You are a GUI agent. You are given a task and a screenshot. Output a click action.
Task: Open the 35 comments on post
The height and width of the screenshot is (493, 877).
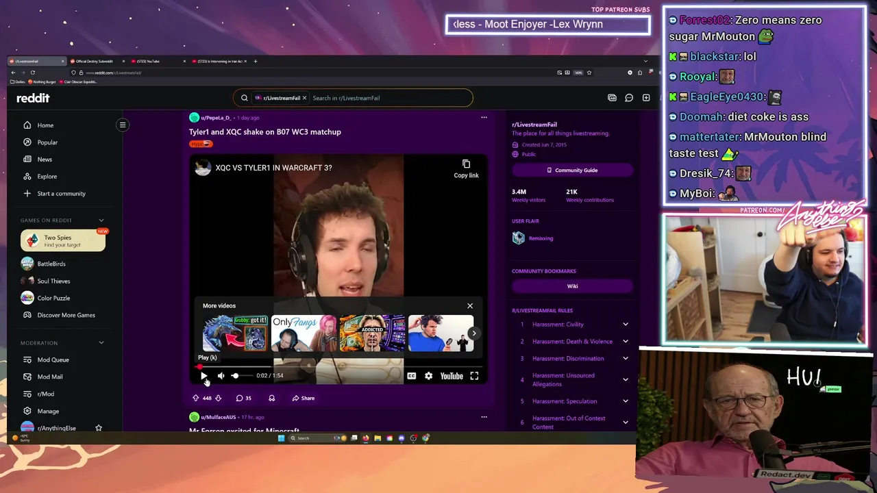pyautogui.click(x=243, y=398)
